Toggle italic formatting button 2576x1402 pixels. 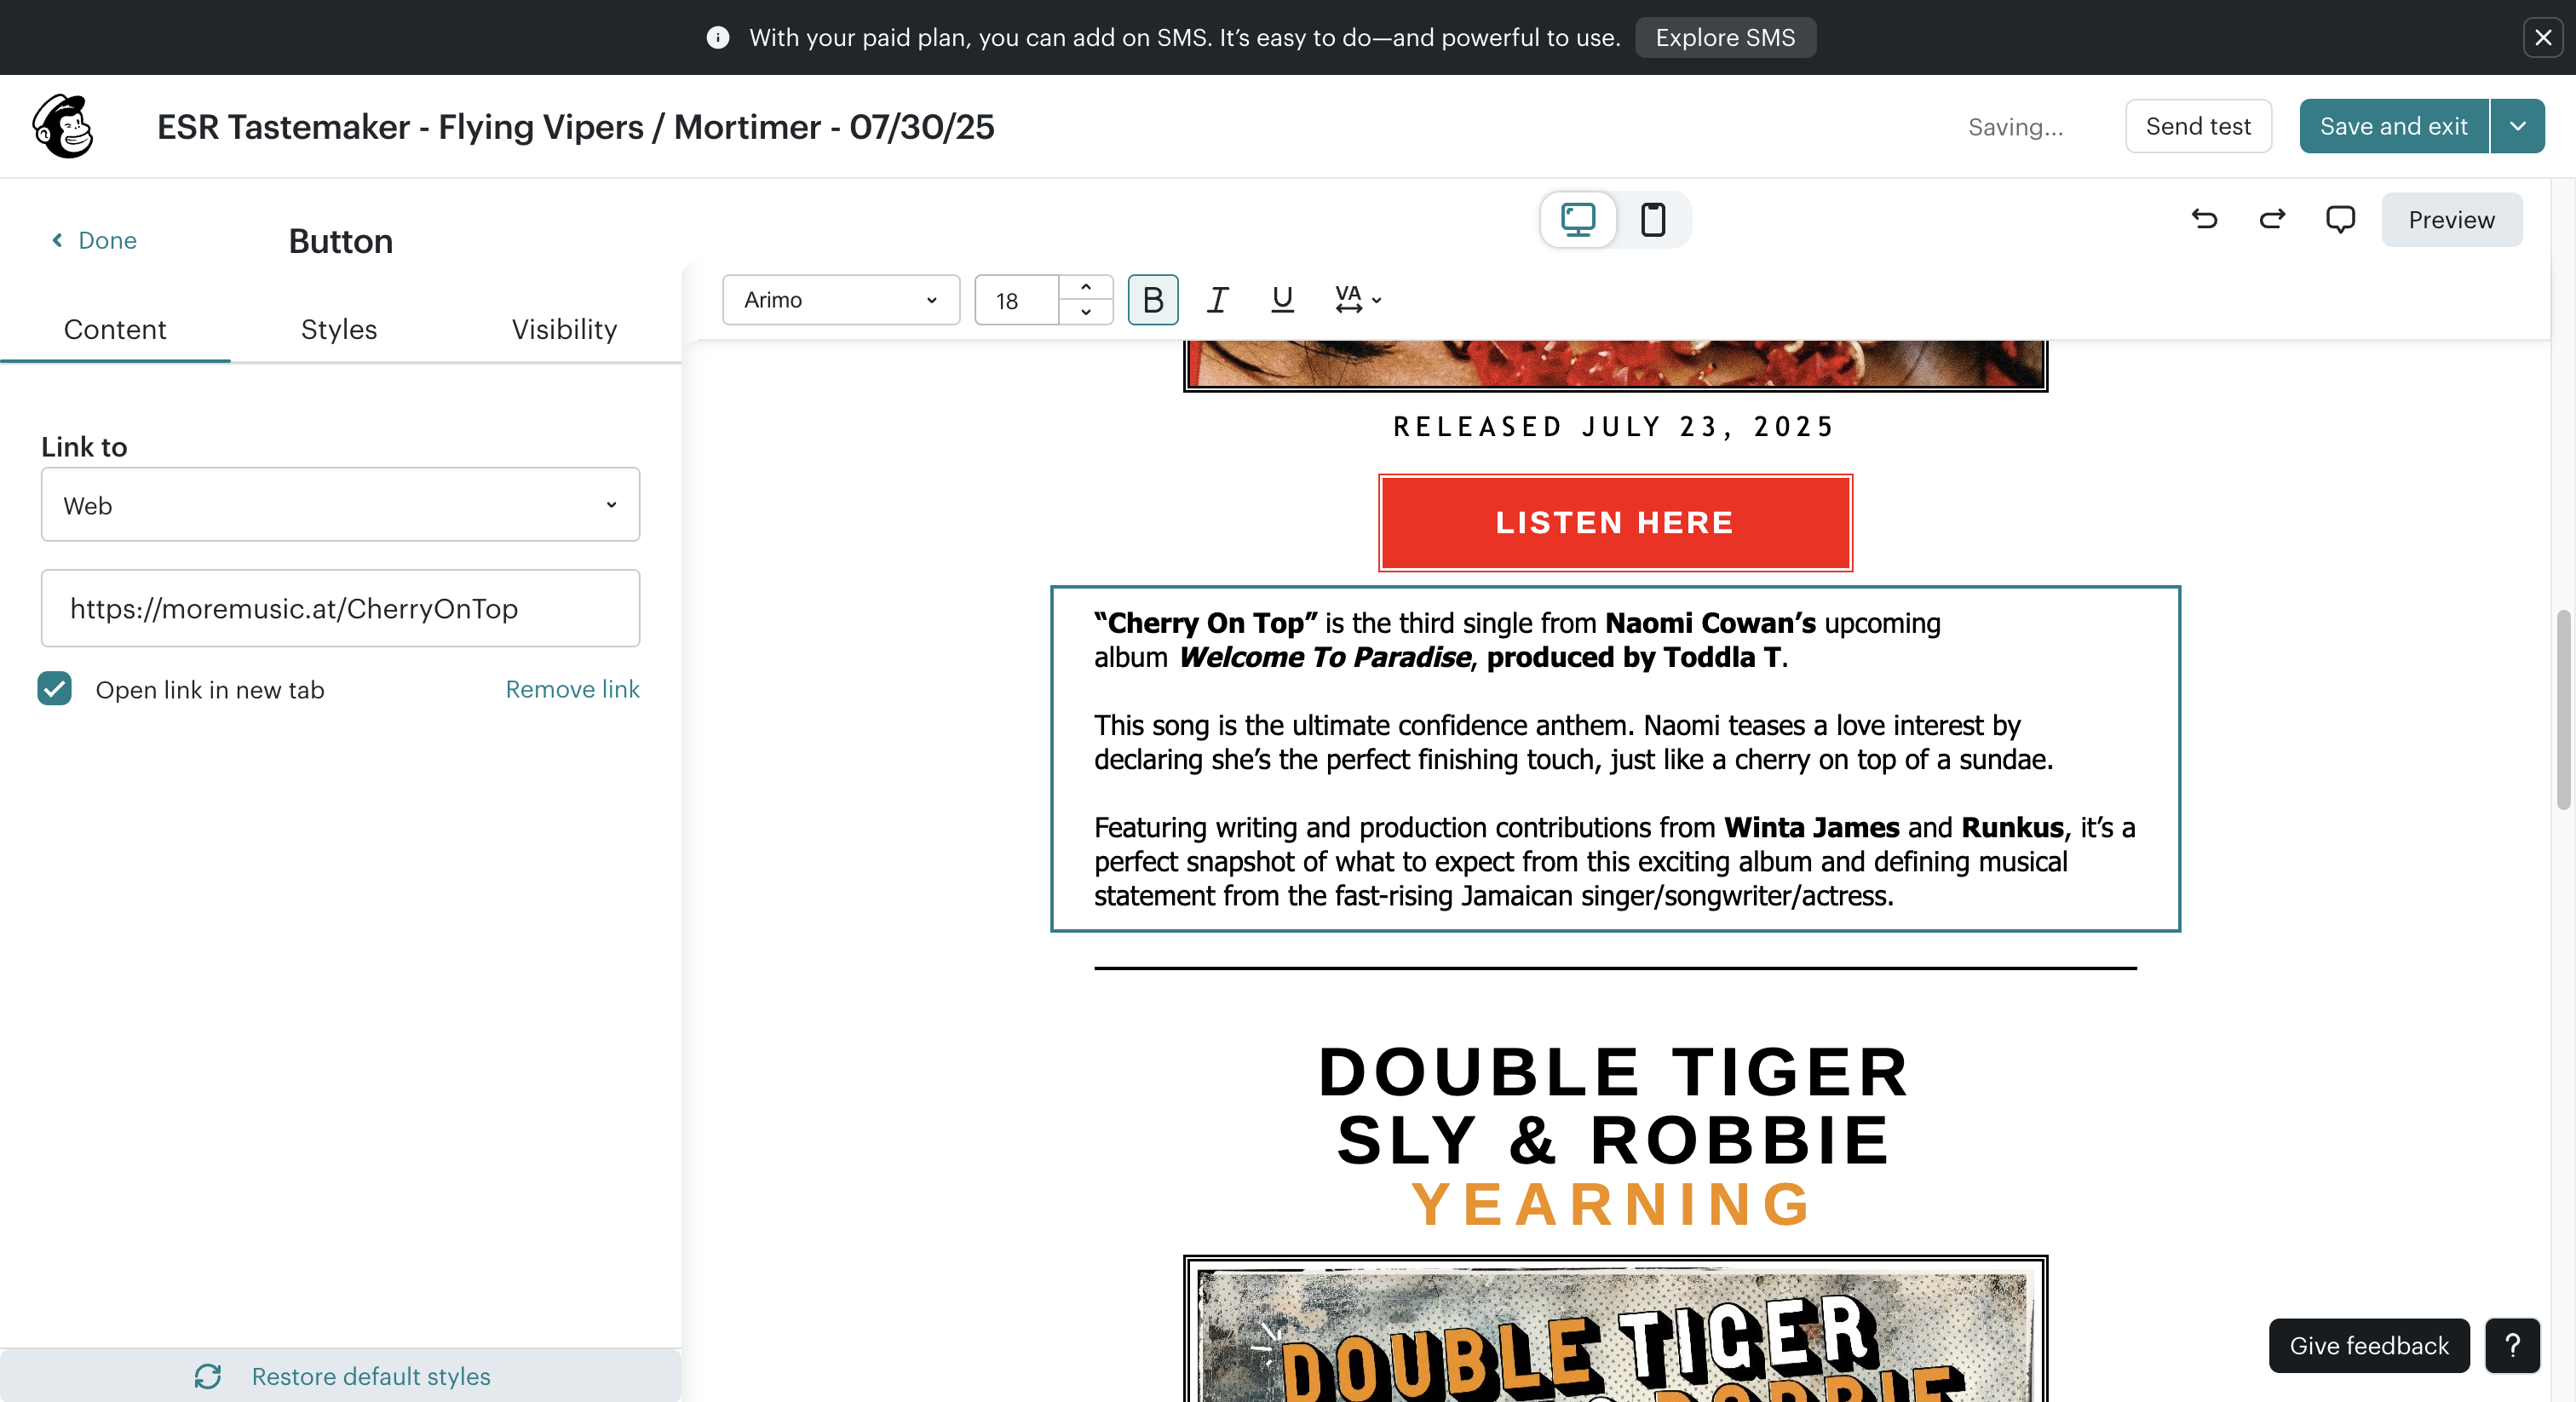[1217, 299]
